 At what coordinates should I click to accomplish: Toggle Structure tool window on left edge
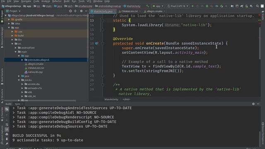(x=2, y=96)
